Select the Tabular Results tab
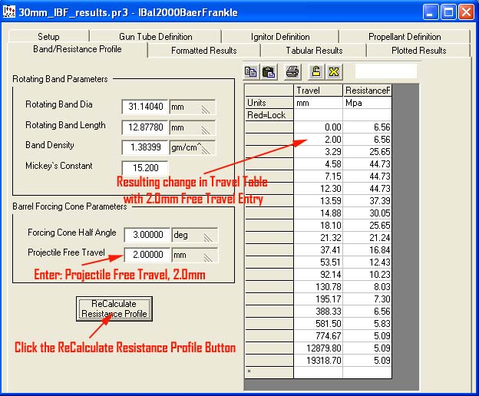The width and height of the screenshot is (479, 396). click(314, 51)
